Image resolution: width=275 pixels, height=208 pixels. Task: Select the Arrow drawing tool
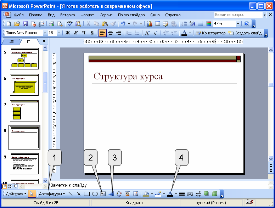click(78, 194)
